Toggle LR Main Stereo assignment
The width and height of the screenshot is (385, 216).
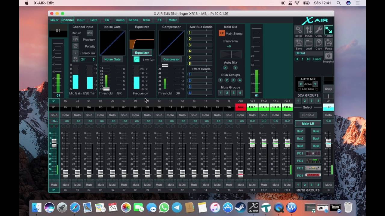222,33
